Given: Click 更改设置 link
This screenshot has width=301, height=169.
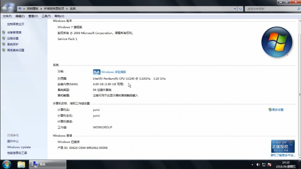Looking at the screenshot, I should click(278, 110).
